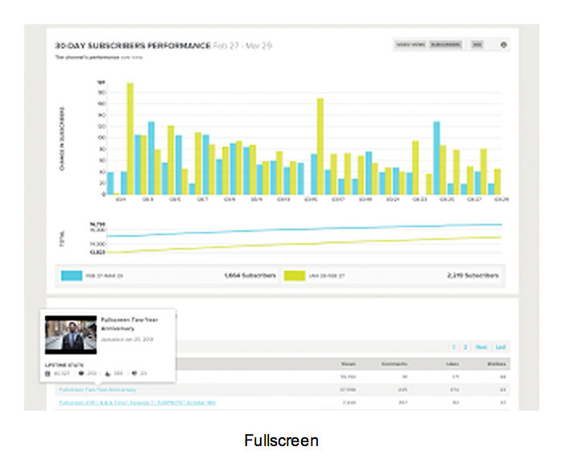Go to page 1 of video list
This screenshot has height=459, width=562.
tap(453, 347)
